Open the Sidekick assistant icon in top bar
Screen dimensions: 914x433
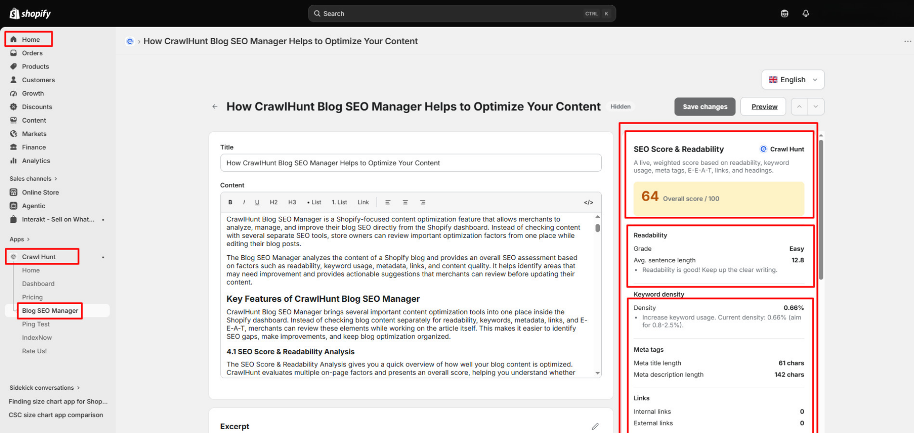[785, 13]
